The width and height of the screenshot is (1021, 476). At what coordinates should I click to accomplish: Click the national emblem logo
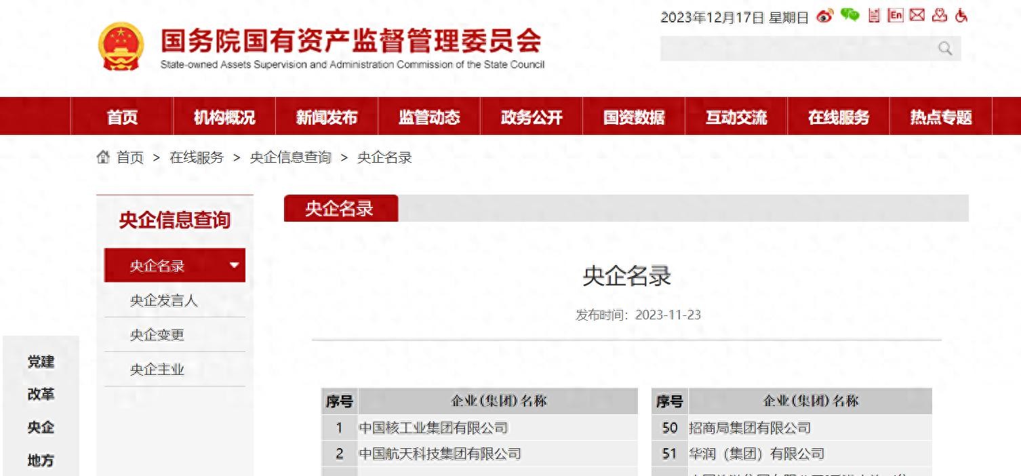pos(121,46)
